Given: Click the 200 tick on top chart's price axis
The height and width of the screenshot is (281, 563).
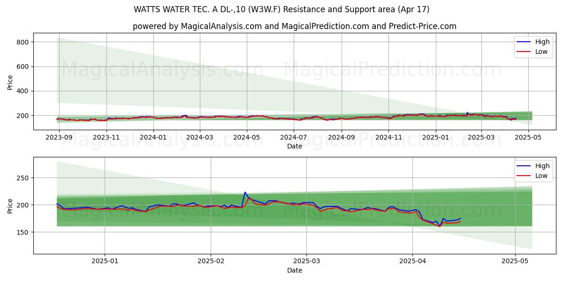Looking at the screenshot, I should pyautogui.click(x=23, y=116).
